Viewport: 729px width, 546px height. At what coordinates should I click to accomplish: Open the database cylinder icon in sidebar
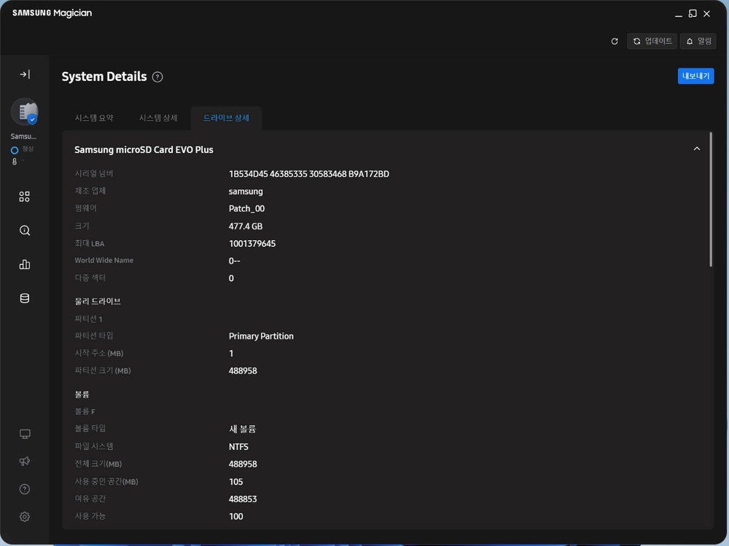(25, 298)
